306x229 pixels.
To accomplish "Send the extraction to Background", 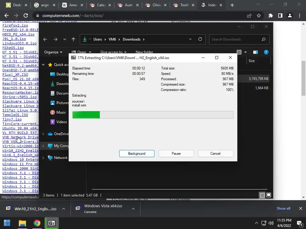I will tap(137, 154).
